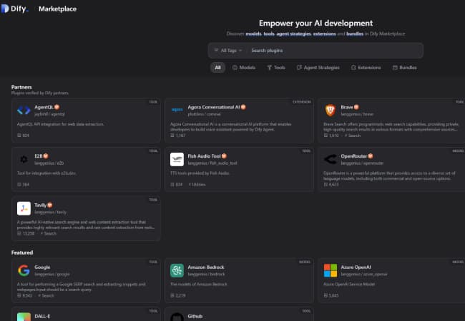Viewport: 465px width, 321px height.
Task: Click the OpenRouter plugin icon
Action: [x=330, y=158]
